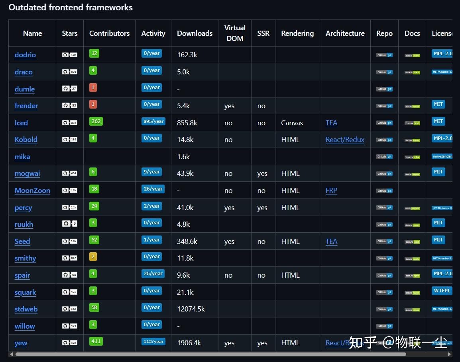Viewport: 460px width, 362px height.
Task: Click MoonZoon's 26/year activity badge
Action: pos(153,189)
